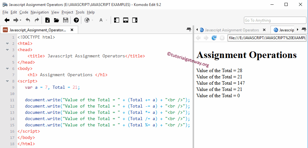
Task: Open the File menu
Action: (x=5, y=12)
